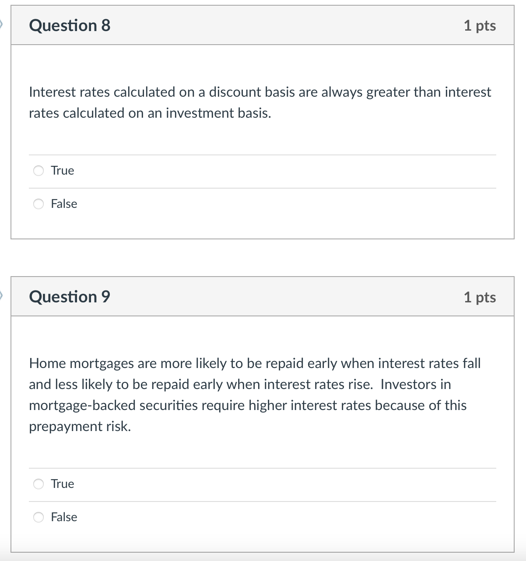526x561 pixels.
Task: Select False for Question 8
Action: tap(39, 203)
